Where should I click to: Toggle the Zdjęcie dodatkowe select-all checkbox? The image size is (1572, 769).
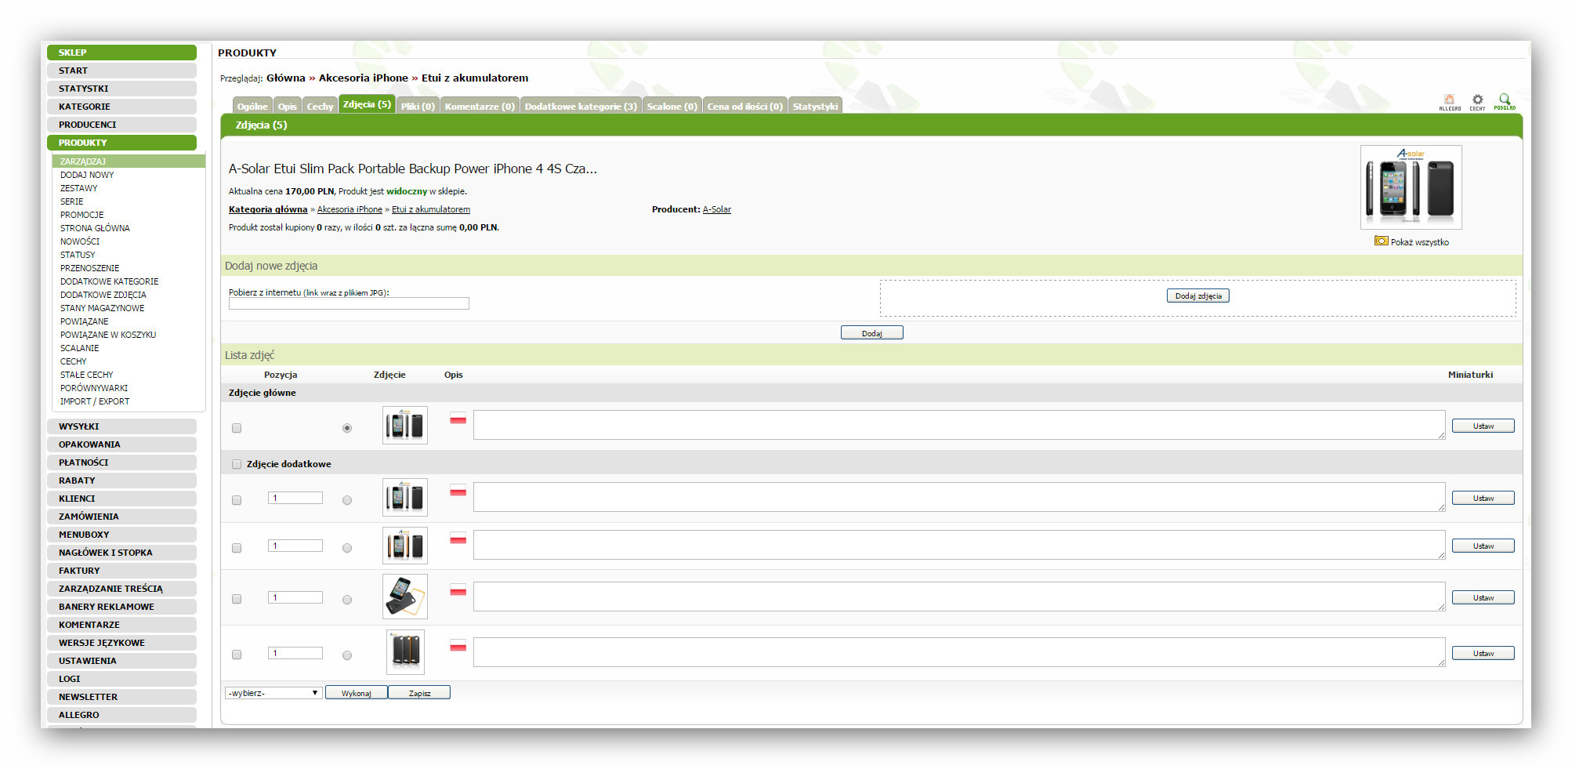click(237, 464)
